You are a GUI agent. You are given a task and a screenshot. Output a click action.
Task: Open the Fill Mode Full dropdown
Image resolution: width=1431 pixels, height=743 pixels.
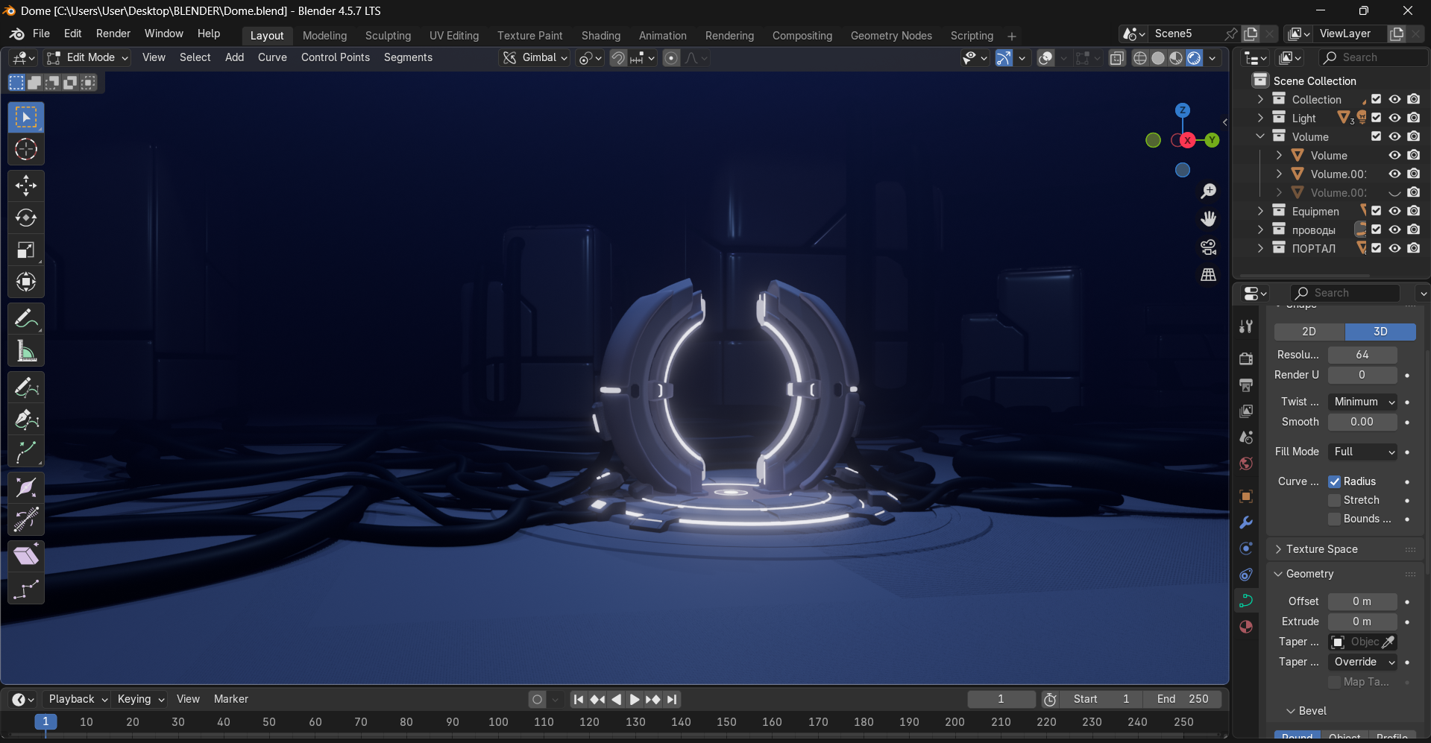[x=1362, y=452]
